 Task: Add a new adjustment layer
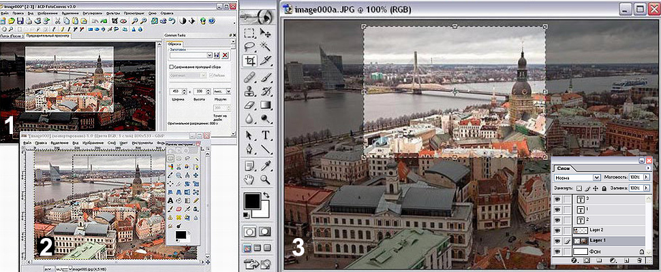613,260
